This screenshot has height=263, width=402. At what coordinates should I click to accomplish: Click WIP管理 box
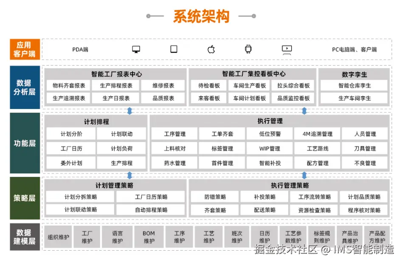(270, 148)
